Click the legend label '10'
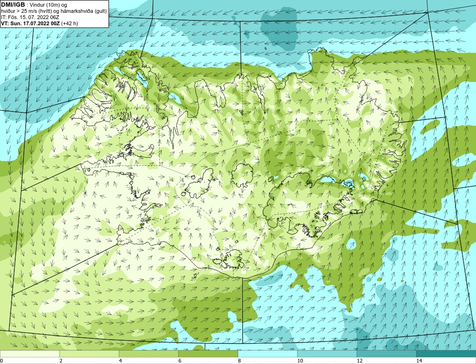 tap(300, 361)
